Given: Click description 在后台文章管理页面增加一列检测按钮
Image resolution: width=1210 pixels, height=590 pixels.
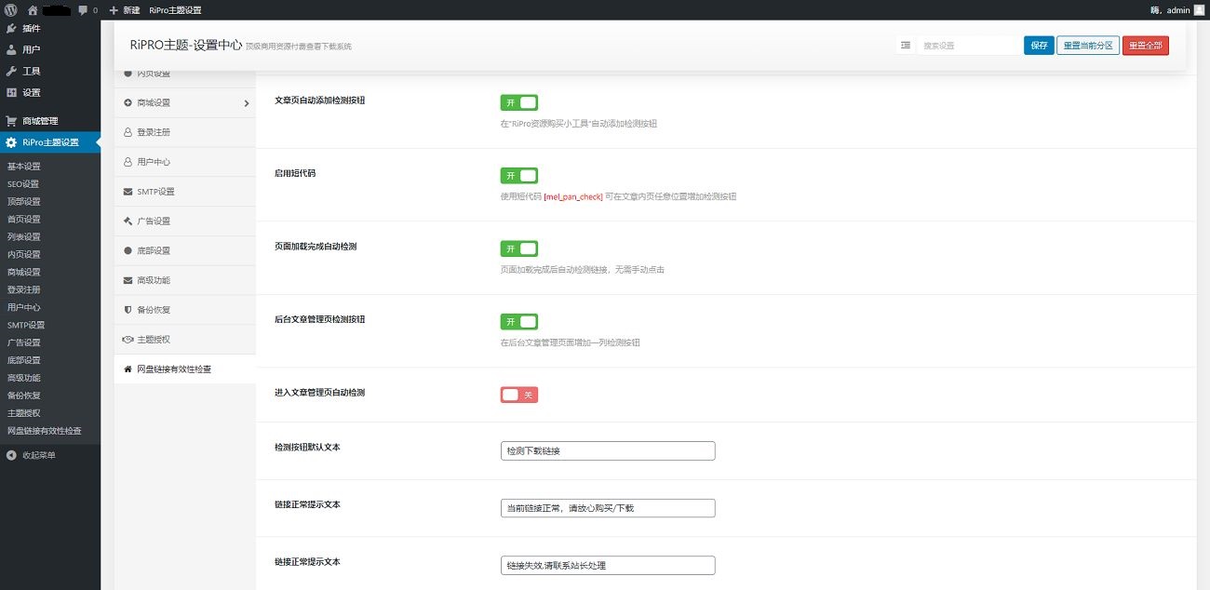Looking at the screenshot, I should click(571, 342).
